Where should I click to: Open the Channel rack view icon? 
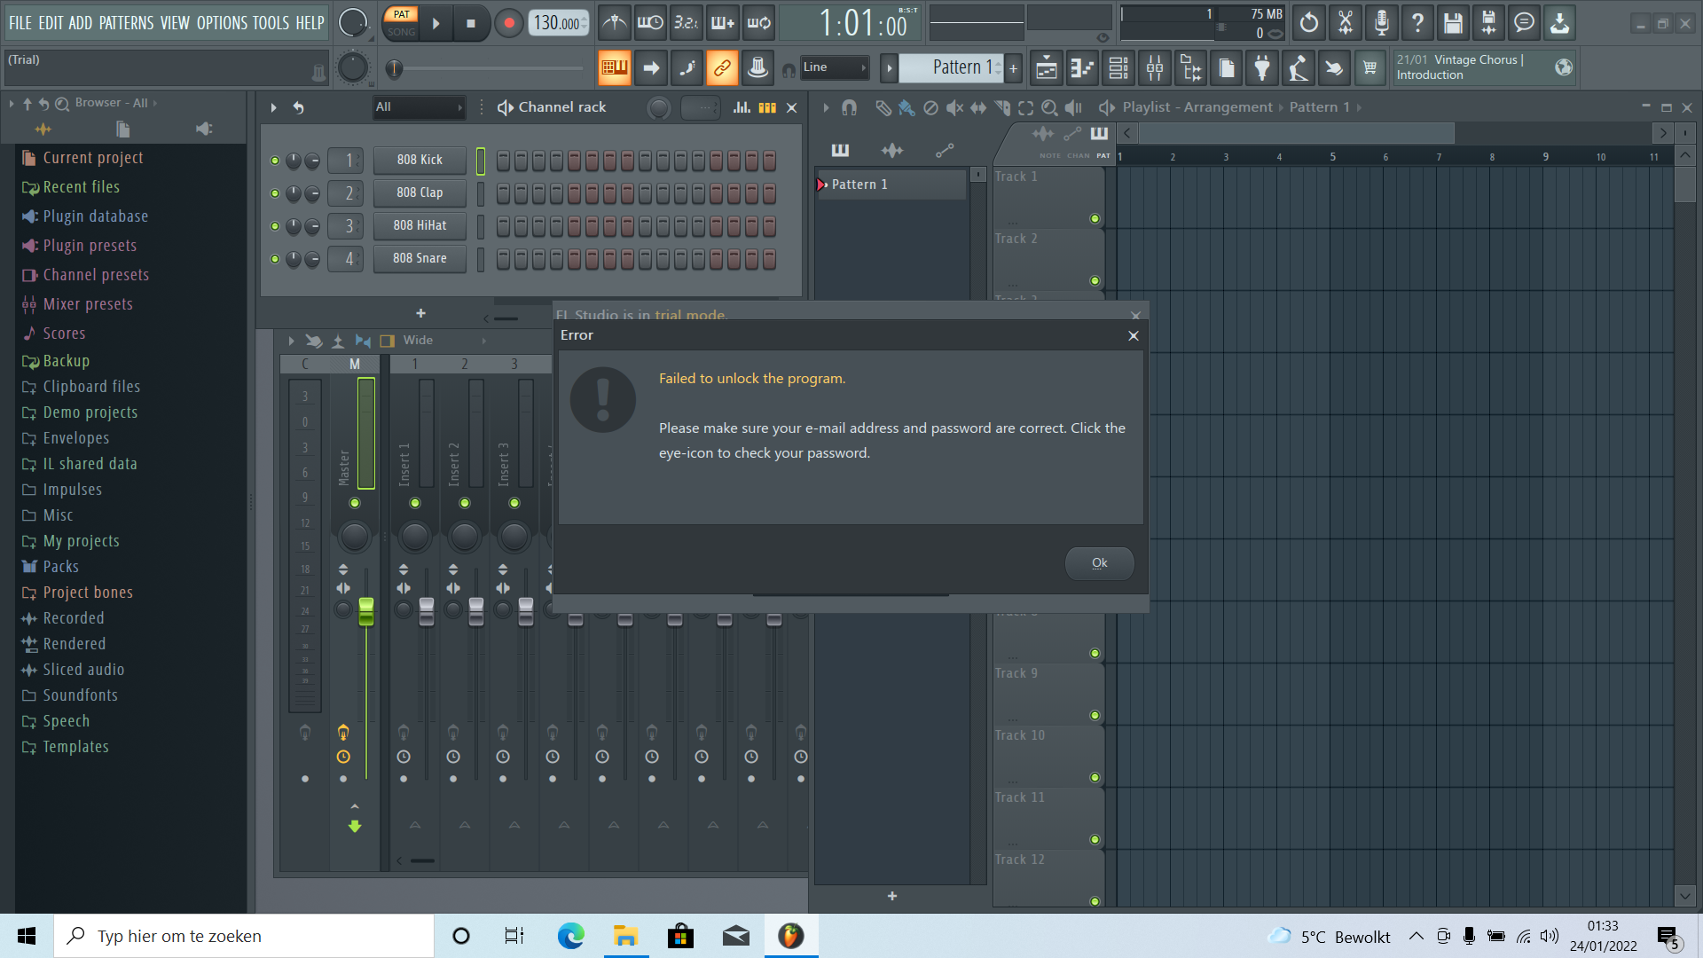[1118, 67]
